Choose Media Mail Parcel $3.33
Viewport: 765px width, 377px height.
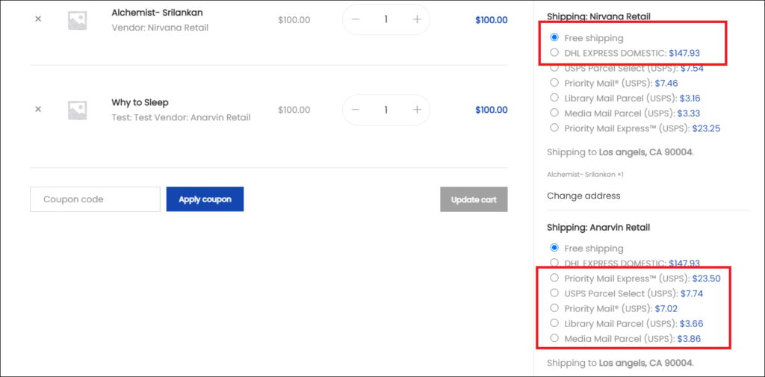click(554, 113)
